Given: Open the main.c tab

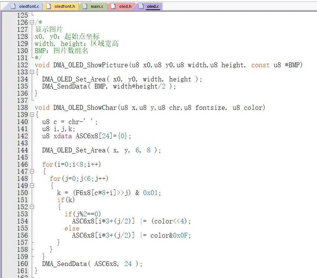Looking at the screenshot, I should [94, 6].
